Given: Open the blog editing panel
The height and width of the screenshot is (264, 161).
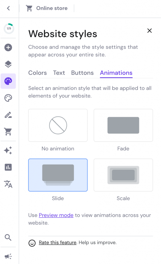Looking at the screenshot, I should coord(8,115).
